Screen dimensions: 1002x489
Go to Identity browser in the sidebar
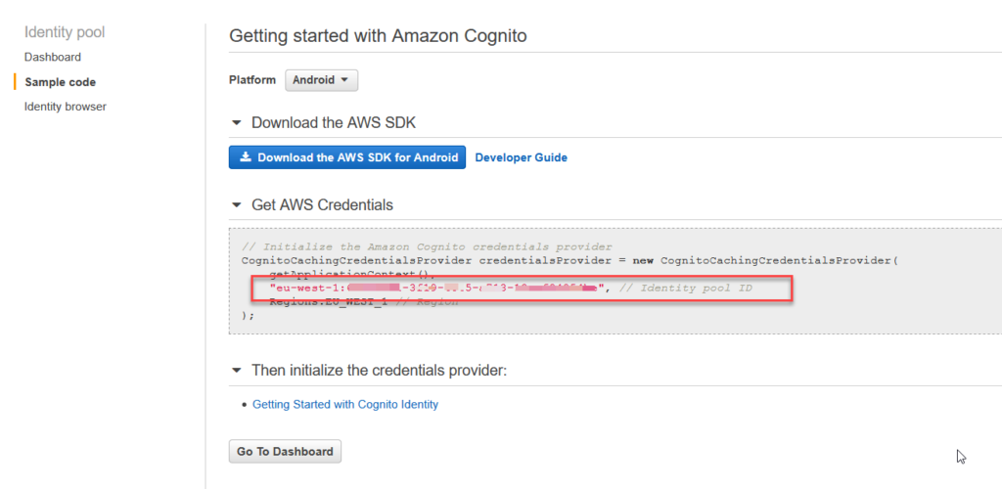66,107
